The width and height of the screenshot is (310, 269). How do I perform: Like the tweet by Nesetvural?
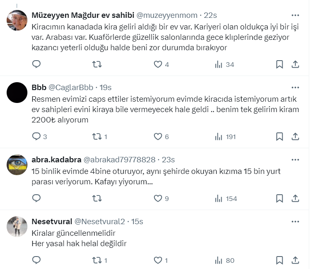158,261
